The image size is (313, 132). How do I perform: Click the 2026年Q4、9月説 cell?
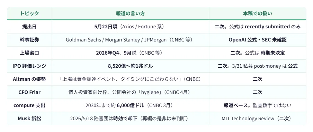click(130, 53)
